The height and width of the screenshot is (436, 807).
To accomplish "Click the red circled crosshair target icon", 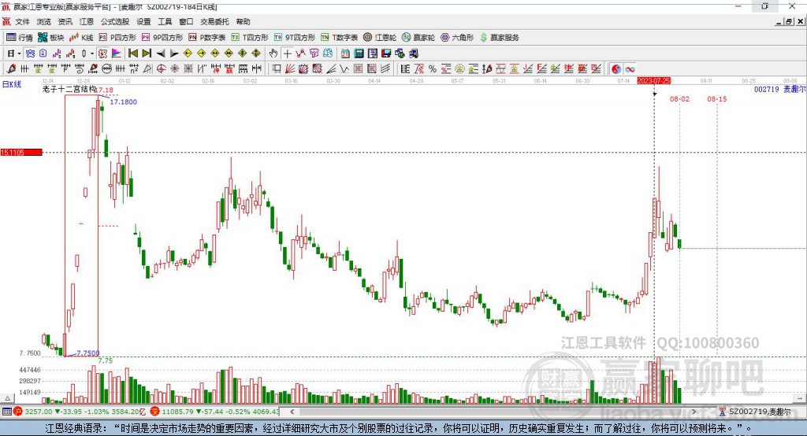I will click(161, 69).
